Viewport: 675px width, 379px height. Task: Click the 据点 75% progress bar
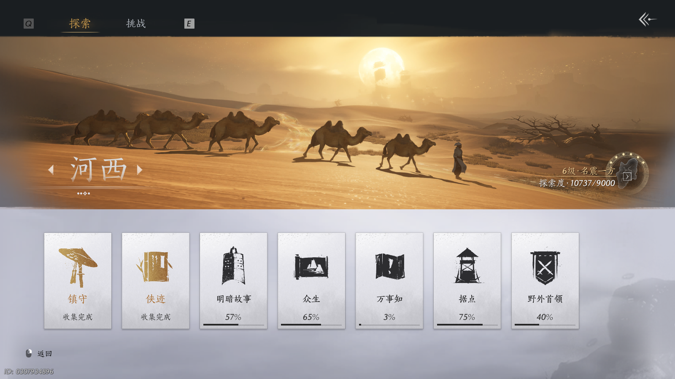(x=467, y=325)
